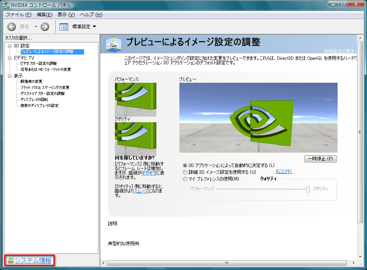Minimize the NVIDIA control panel window

click(333, 4)
